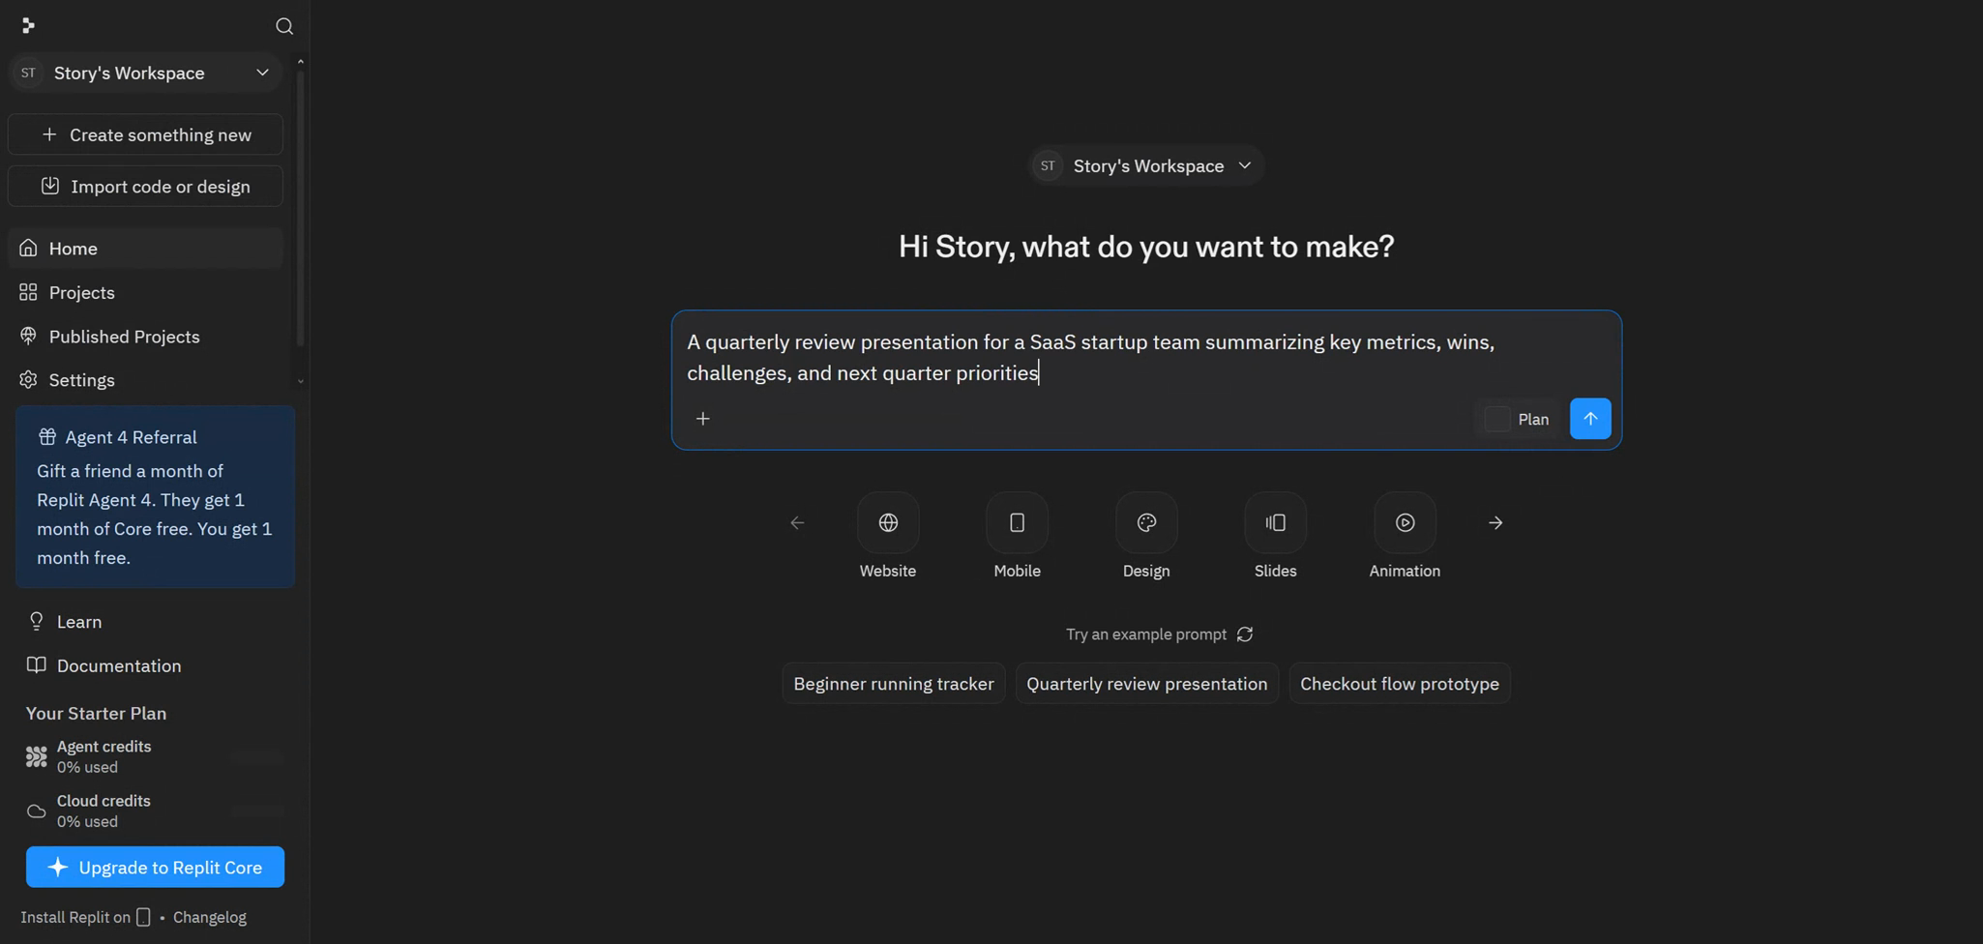Open Published Projects in sidebar

145,337
